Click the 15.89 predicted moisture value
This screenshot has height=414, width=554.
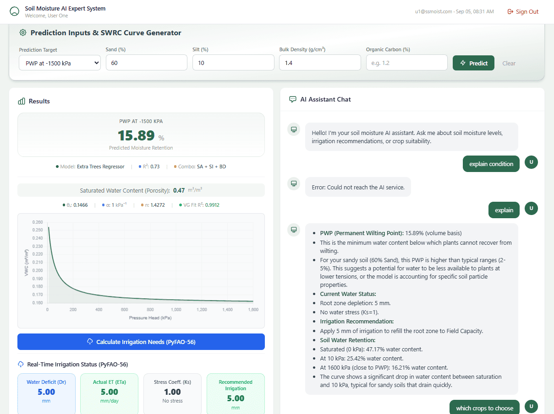pyautogui.click(x=136, y=136)
